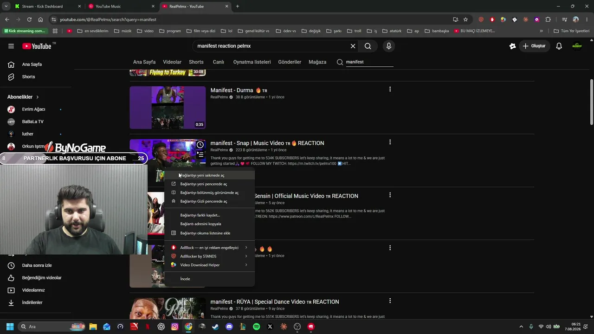Select Bağlantı adresini kopyala
594x334 pixels.
[x=209, y=224]
